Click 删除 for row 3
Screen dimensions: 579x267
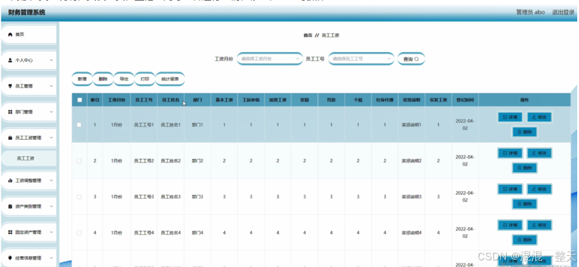[x=524, y=203]
